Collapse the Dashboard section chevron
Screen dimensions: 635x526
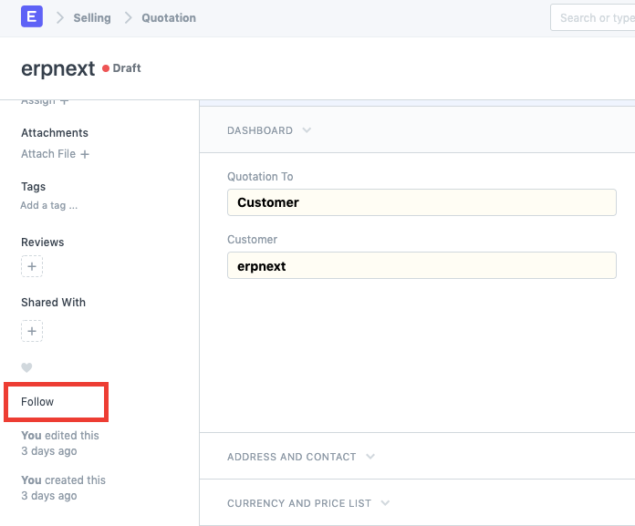[x=307, y=130]
